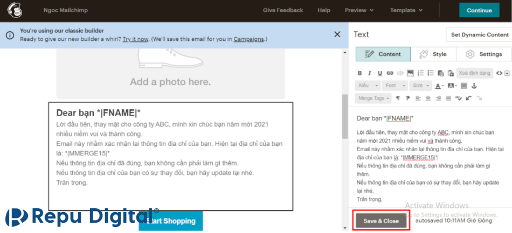Toggle italic formatting
512x233 pixels.
click(x=369, y=73)
